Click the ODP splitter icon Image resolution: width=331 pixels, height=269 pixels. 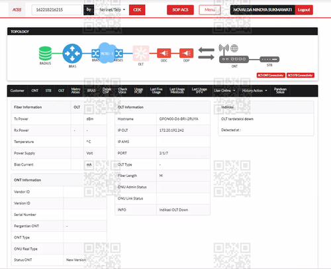click(187, 53)
